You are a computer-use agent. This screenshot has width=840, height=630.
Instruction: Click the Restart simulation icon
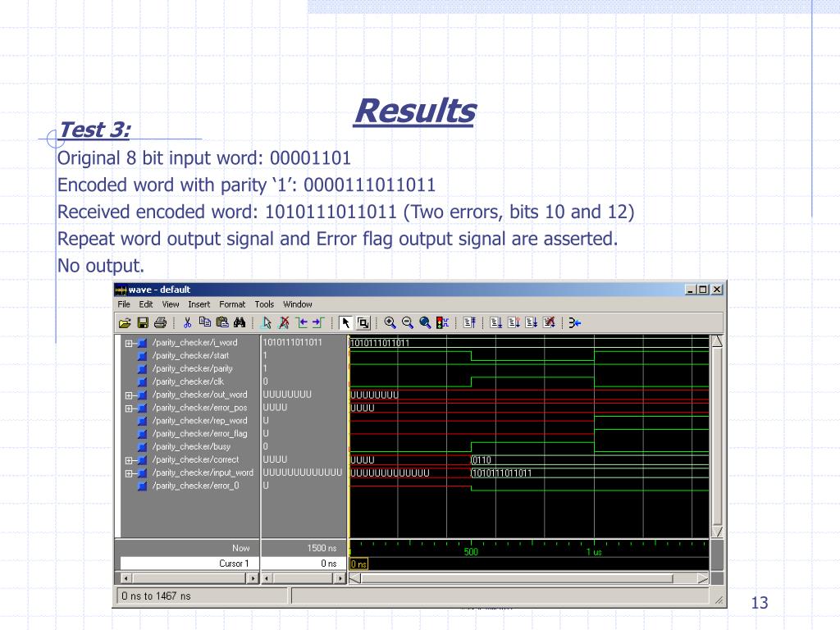tap(469, 323)
